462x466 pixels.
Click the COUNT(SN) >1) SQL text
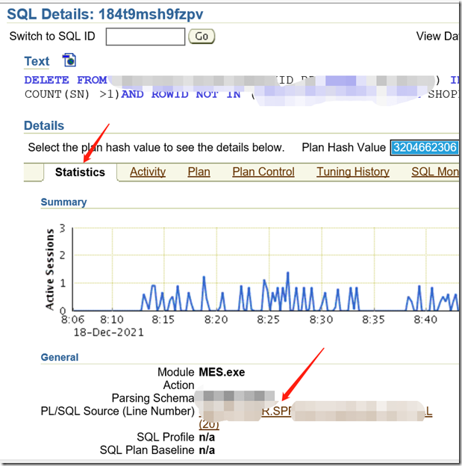click(x=72, y=94)
